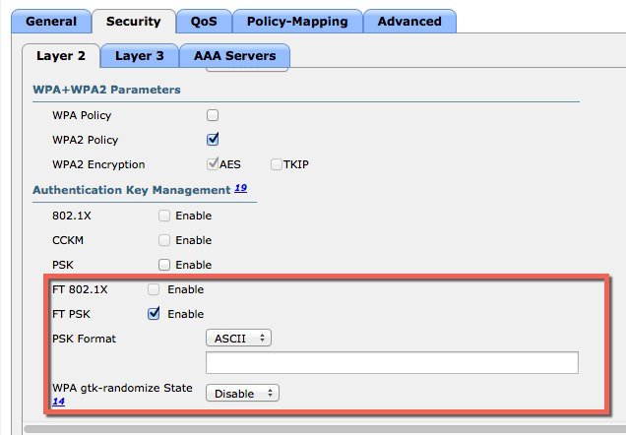The image size is (626, 435).
Task: Open the PSK Format ASCII dropdown
Action: pos(239,338)
